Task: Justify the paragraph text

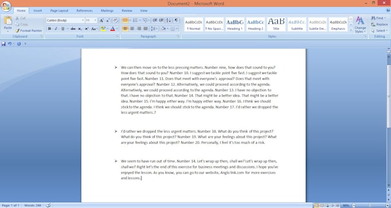Action: (145, 29)
